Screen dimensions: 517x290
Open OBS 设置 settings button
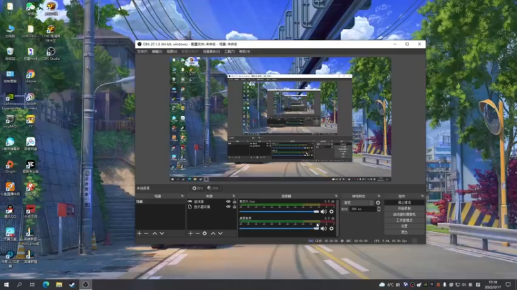(405, 226)
